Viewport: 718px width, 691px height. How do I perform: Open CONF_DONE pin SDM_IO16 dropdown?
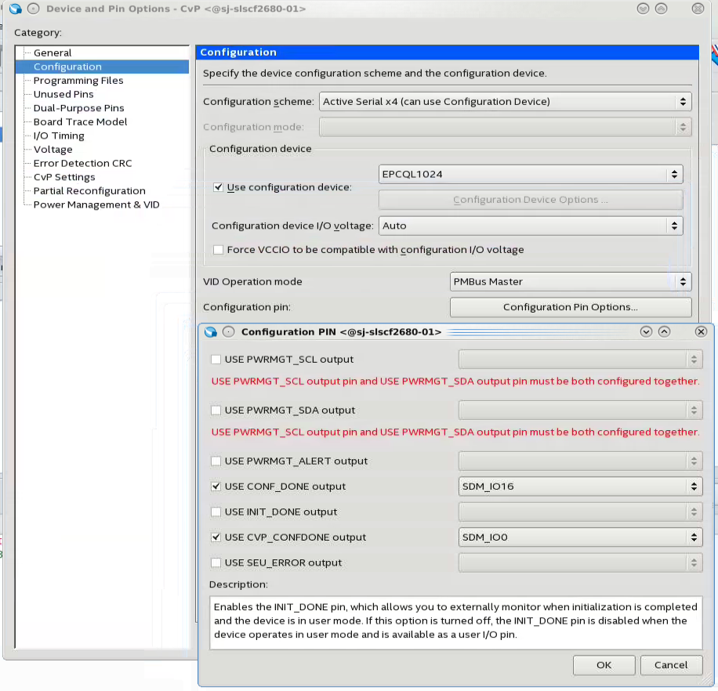[581, 487]
